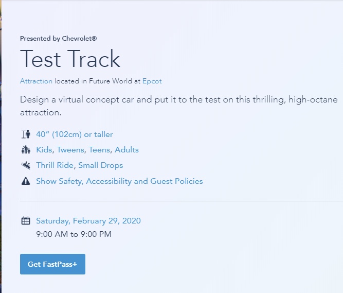Follow the Epcot park link

[152, 81]
